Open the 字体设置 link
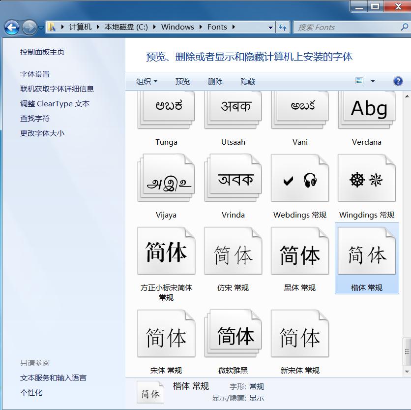 tap(35, 74)
